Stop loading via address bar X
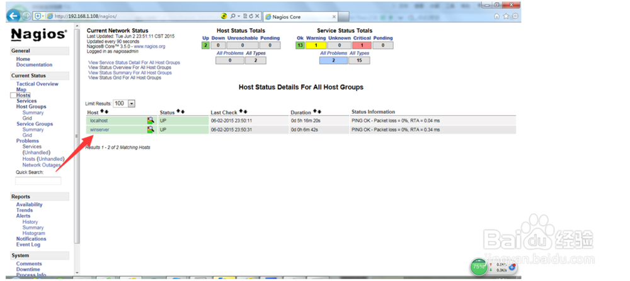The height and width of the screenshot is (281, 630). point(257,16)
